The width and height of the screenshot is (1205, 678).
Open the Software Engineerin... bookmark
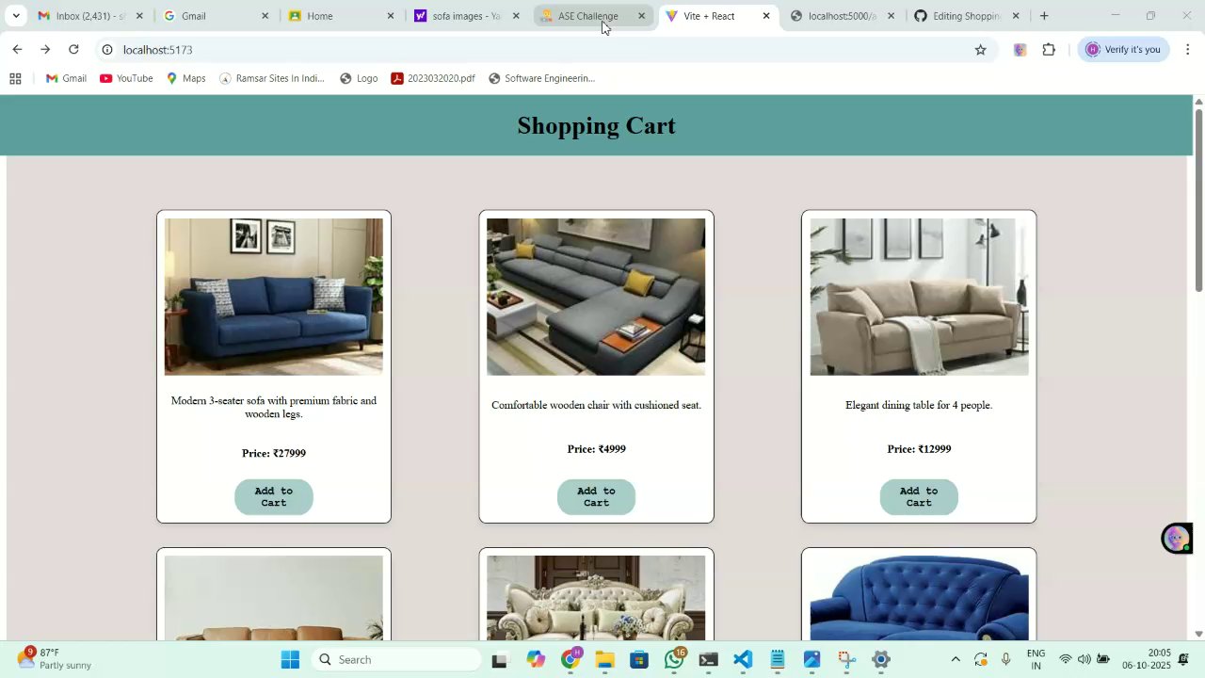point(541,79)
